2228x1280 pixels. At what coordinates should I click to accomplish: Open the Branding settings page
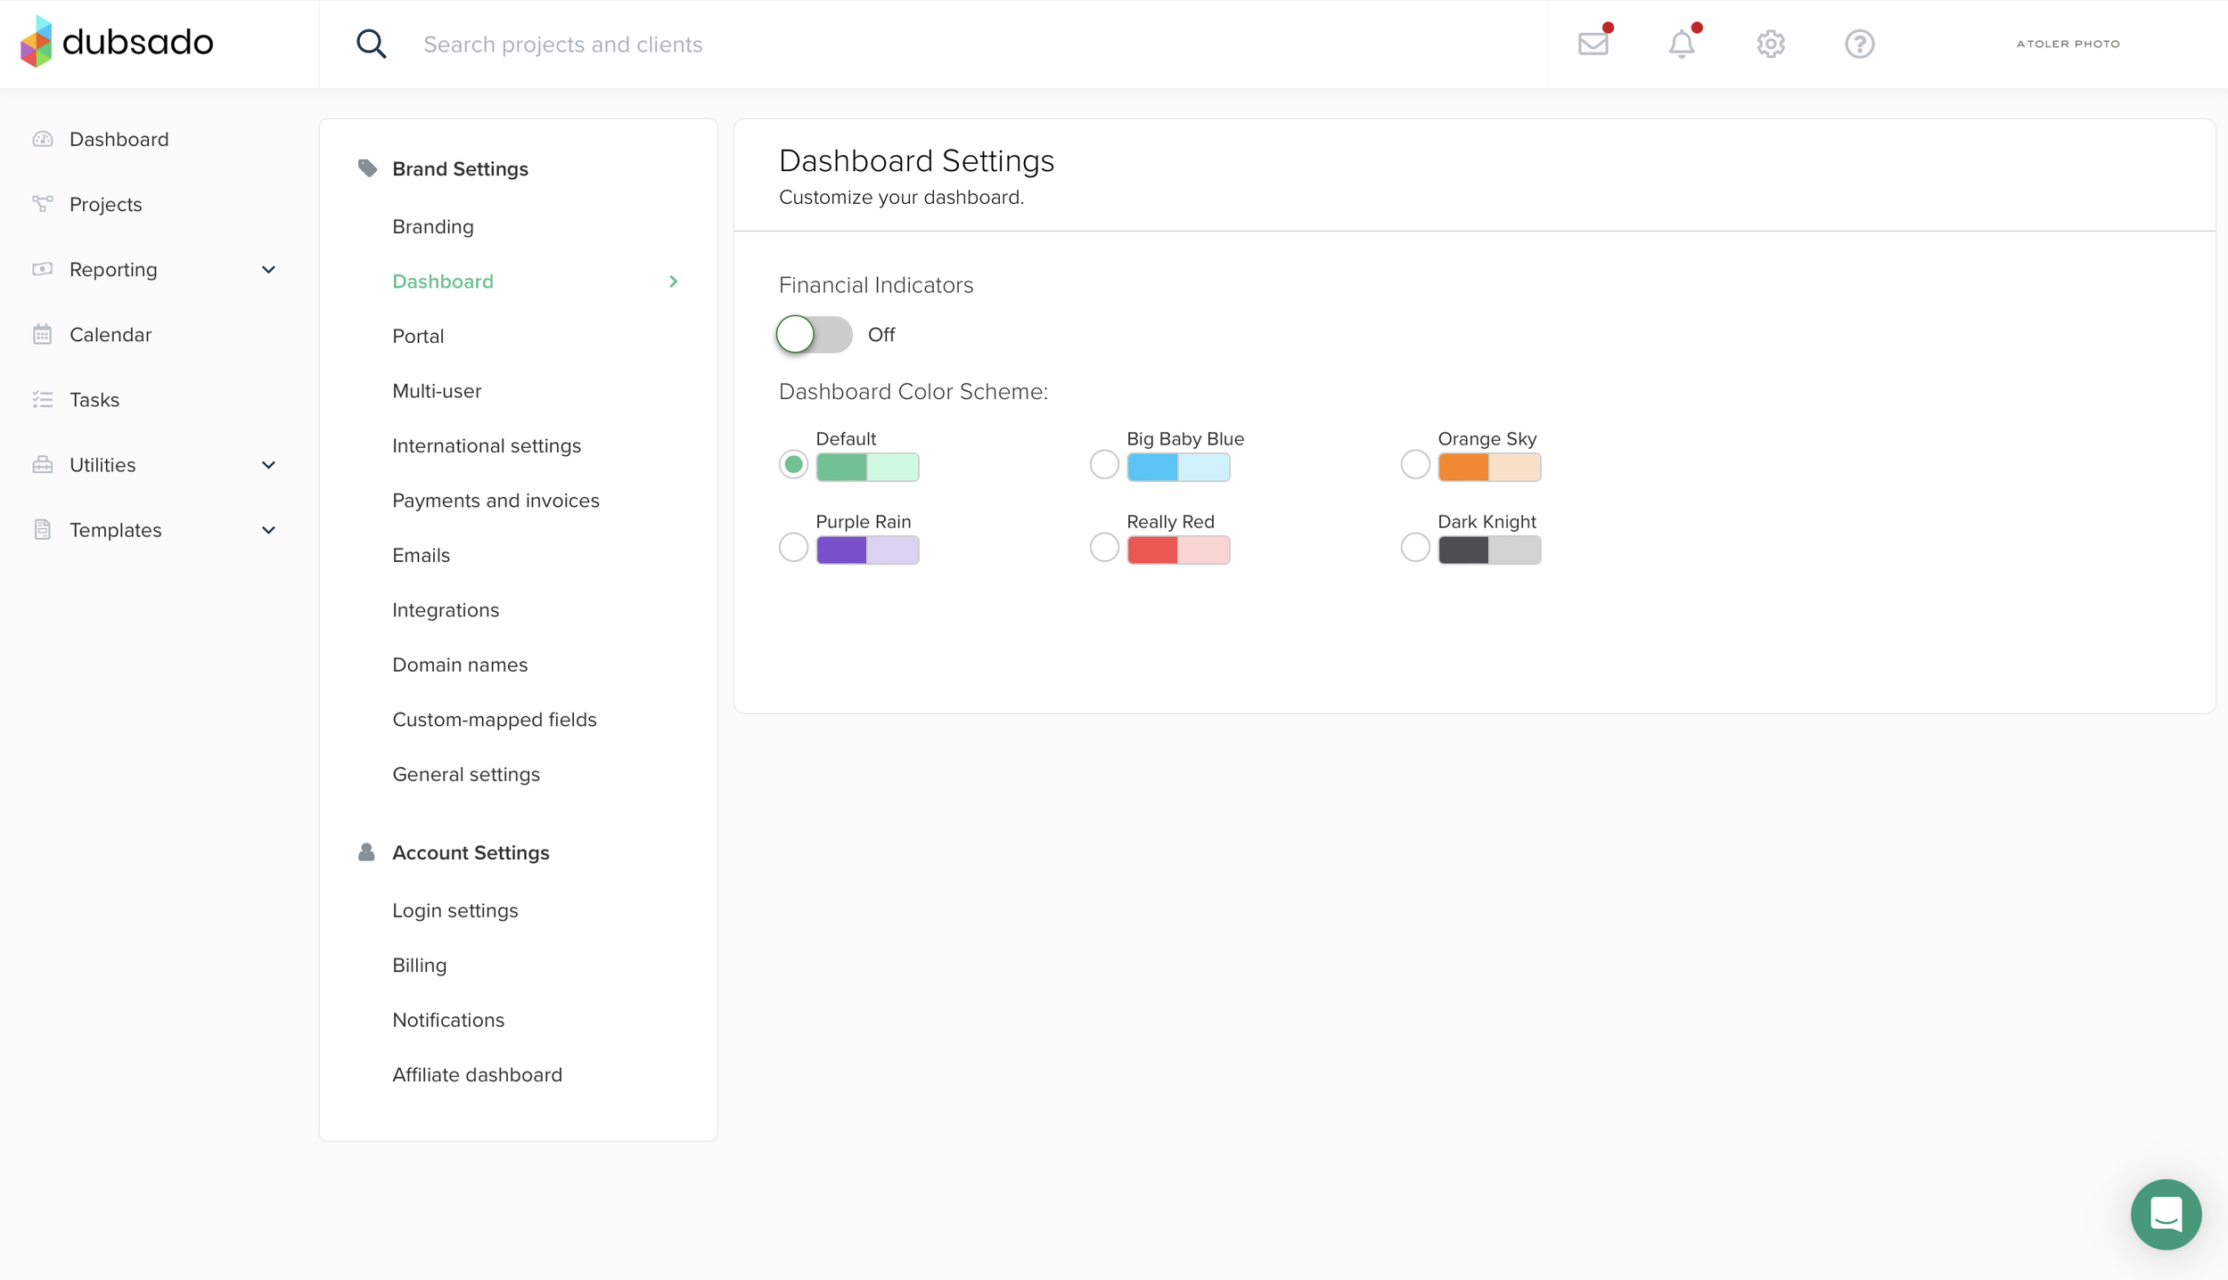[x=432, y=226]
